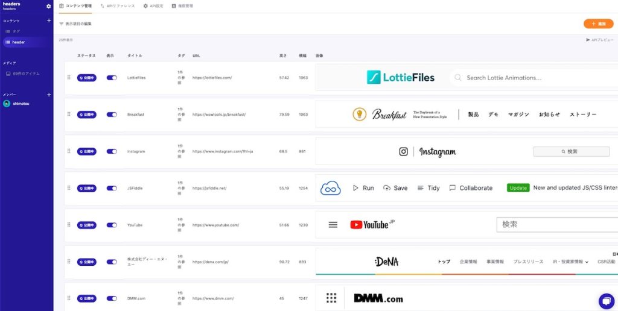
Task: Open the Breakfast header image thumbnail
Action: pyautogui.click(x=467, y=115)
